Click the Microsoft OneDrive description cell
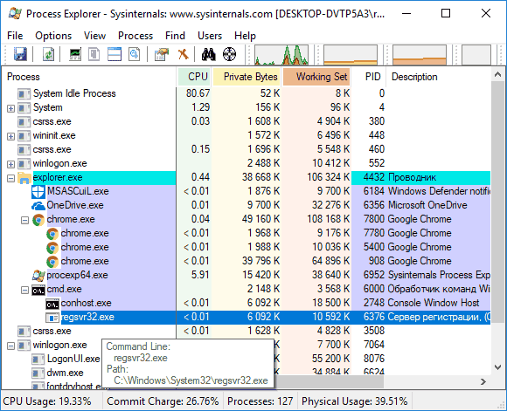The width and height of the screenshot is (507, 411). (427, 205)
